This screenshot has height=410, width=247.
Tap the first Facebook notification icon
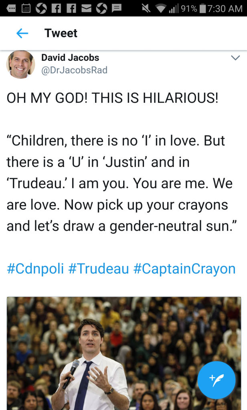(x=56, y=8)
